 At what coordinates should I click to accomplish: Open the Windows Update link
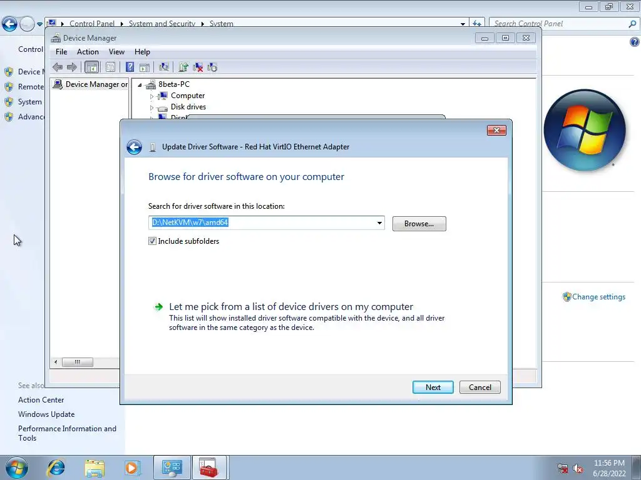coord(46,414)
